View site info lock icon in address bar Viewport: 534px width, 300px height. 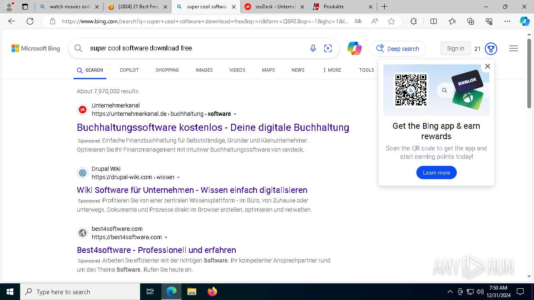point(53,21)
